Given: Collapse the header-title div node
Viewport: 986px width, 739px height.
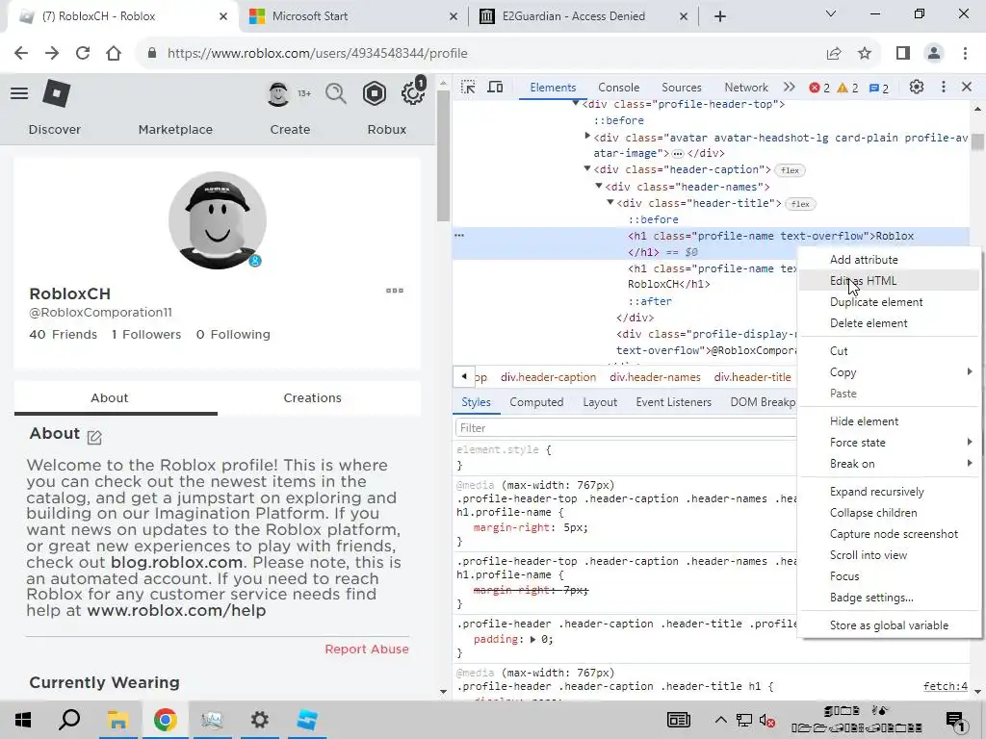Looking at the screenshot, I should point(610,202).
